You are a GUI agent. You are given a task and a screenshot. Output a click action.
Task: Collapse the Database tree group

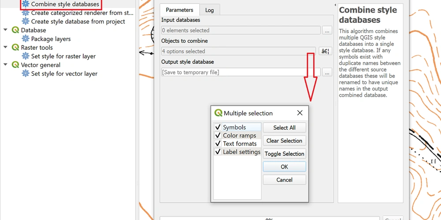[x=5, y=30]
